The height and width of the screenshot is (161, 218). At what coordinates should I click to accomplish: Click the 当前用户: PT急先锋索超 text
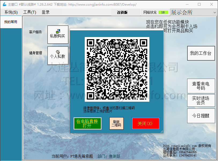(x=72, y=156)
